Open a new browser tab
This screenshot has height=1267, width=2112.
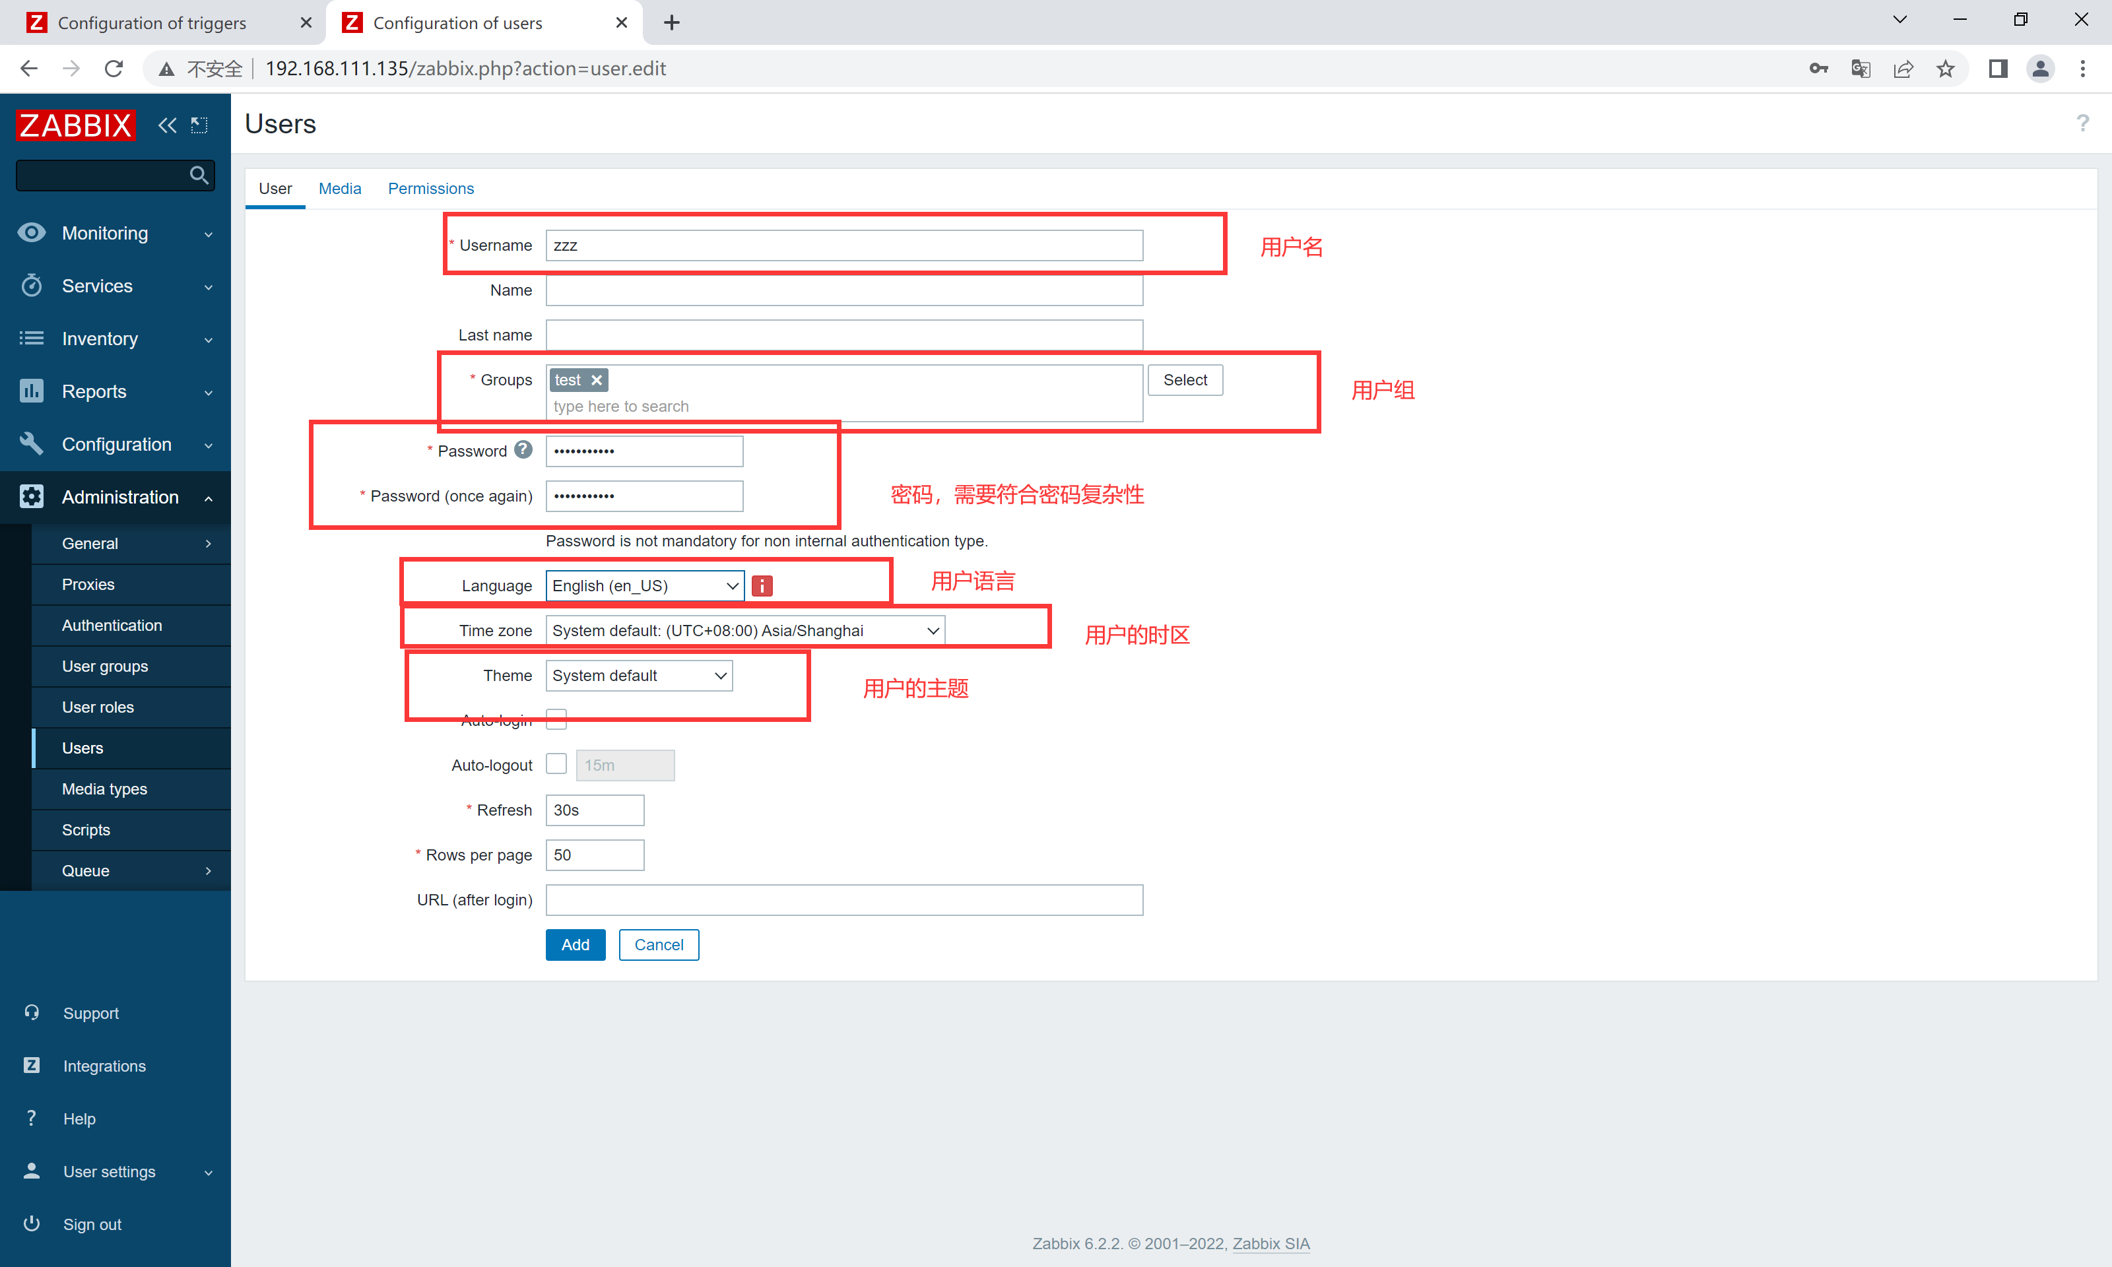pyautogui.click(x=672, y=23)
